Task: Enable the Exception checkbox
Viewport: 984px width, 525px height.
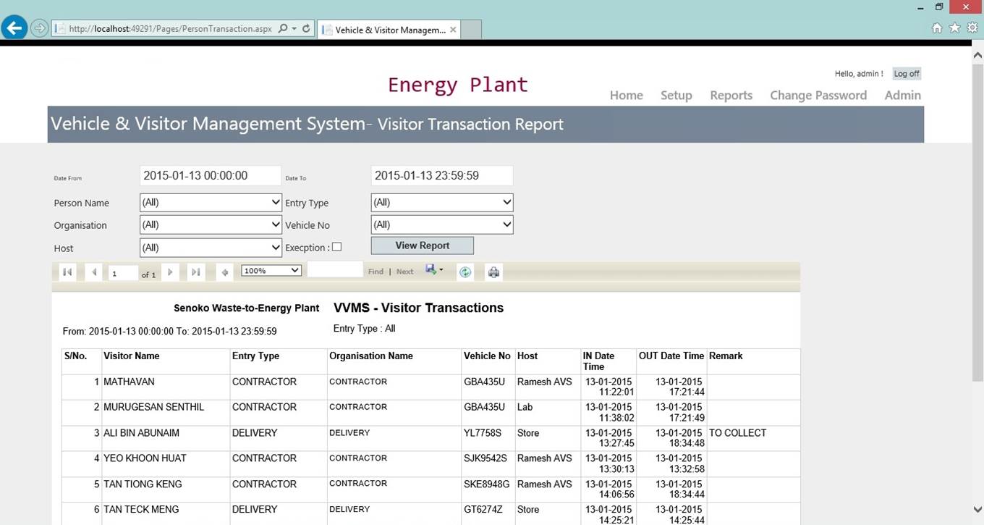Action: 336,247
